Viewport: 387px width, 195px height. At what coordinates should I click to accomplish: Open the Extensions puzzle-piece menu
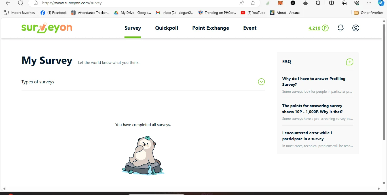pos(318,3)
